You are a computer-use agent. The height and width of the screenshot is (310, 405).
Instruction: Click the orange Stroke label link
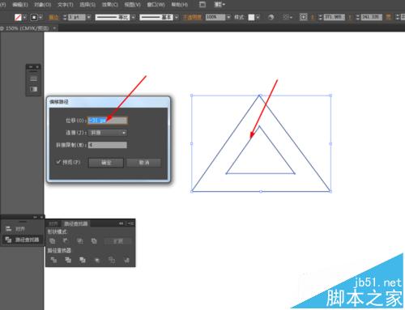tap(53, 18)
